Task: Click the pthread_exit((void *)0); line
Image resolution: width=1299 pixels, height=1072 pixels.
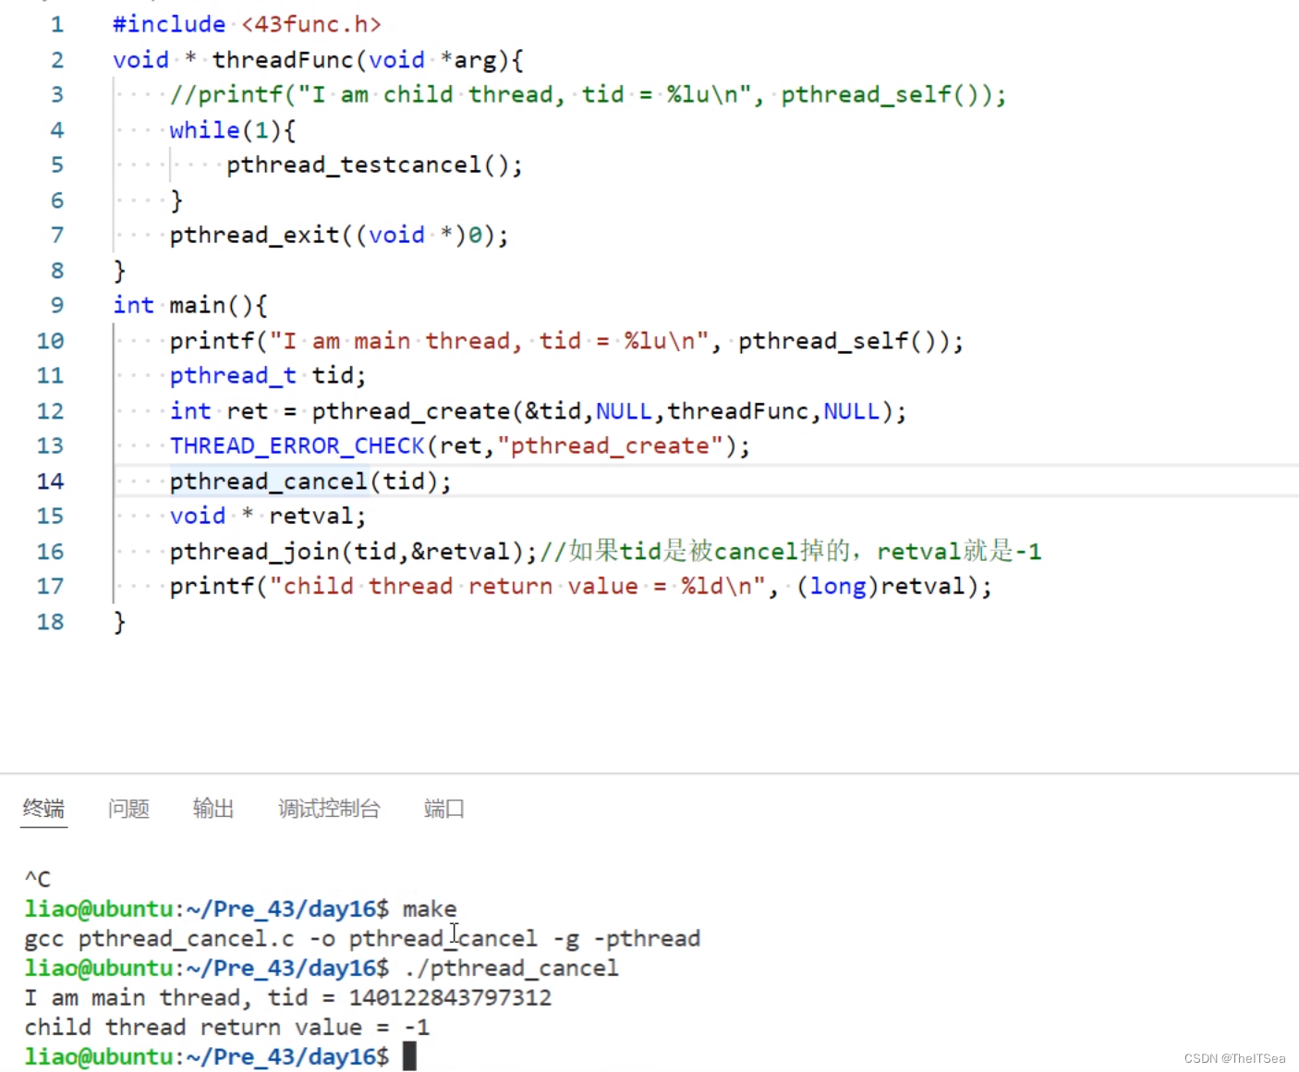Action: pos(339,235)
